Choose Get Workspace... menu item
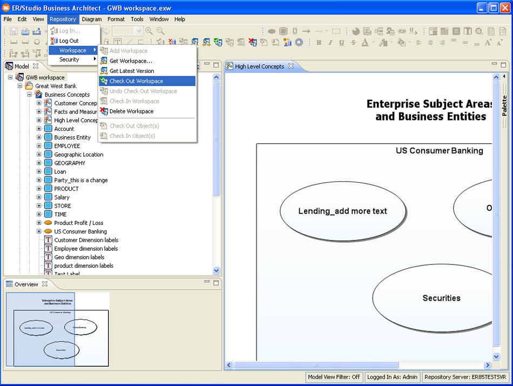Image resolution: width=513 pixels, height=386 pixels. (147, 61)
